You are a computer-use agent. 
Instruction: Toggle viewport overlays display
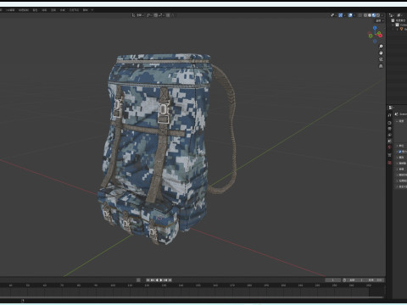coord(350,15)
